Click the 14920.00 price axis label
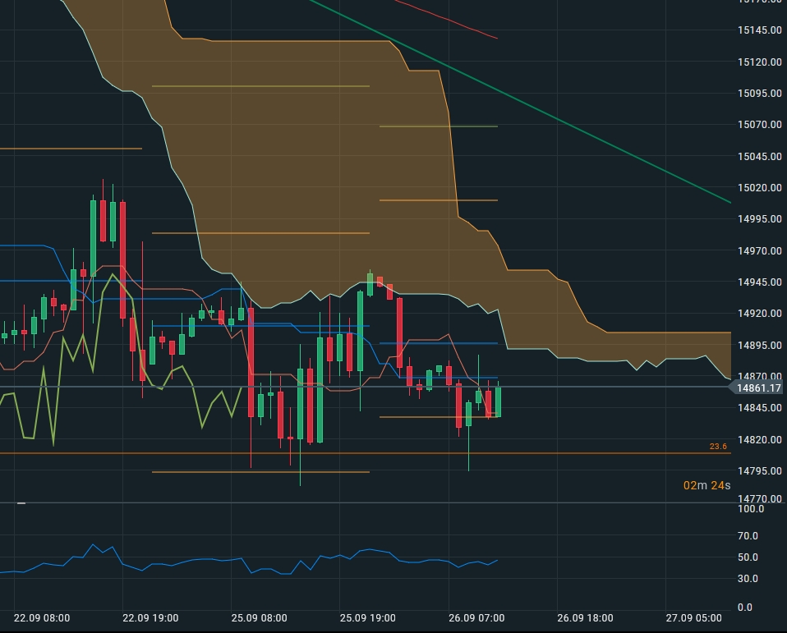Screen dimensions: 787x633 pos(759,313)
